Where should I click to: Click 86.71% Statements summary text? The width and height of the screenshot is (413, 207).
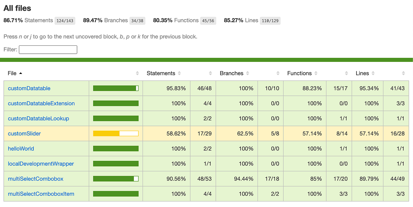(28, 21)
